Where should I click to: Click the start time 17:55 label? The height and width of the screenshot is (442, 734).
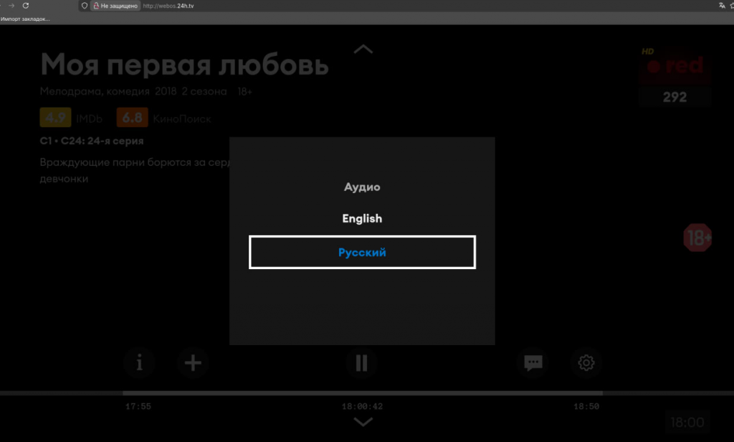138,406
